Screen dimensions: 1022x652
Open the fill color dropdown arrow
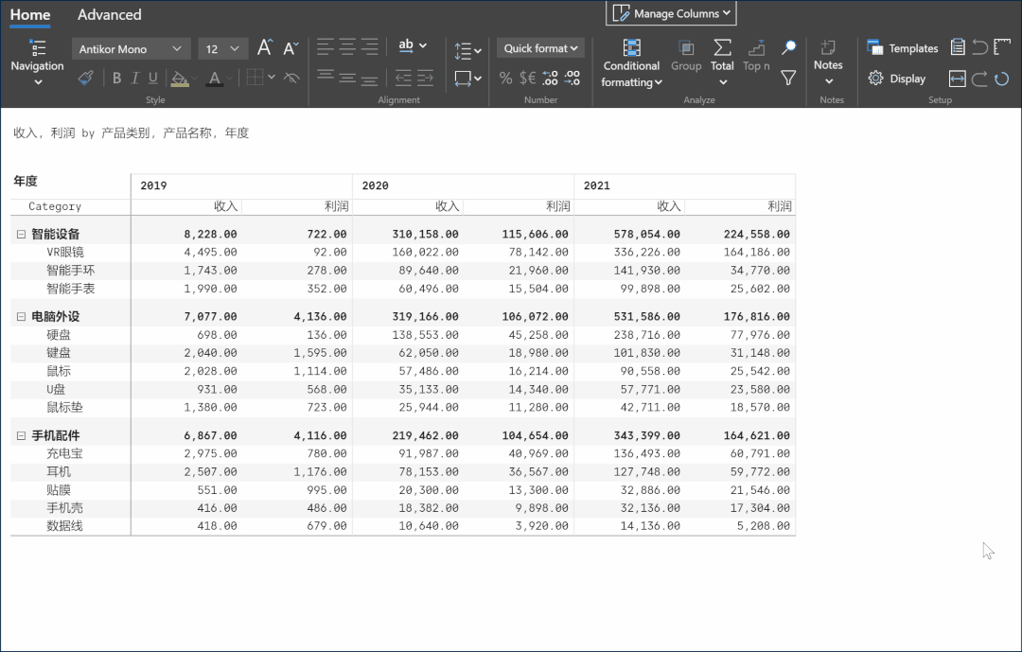click(x=194, y=79)
